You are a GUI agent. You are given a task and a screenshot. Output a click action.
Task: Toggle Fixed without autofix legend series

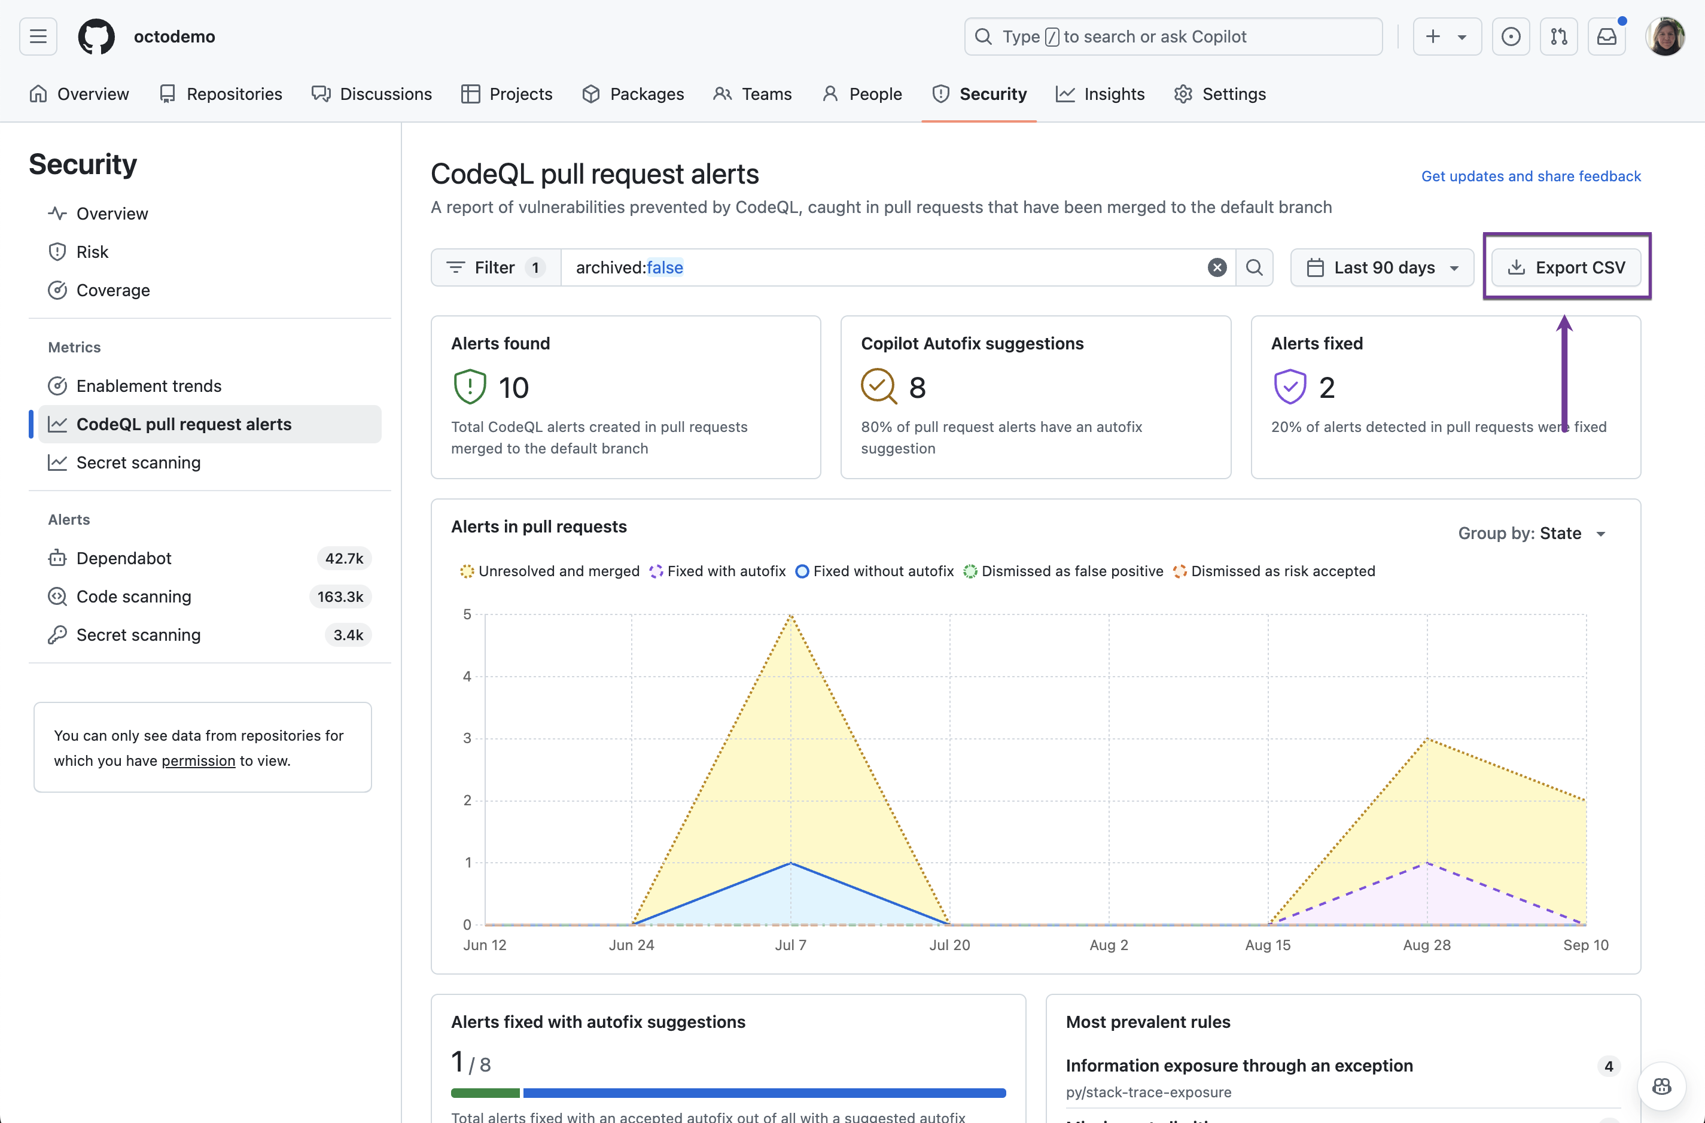coord(875,571)
